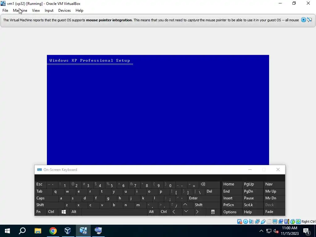The height and width of the screenshot is (237, 316).
Task: Click the keyboard capture green arrow icon
Action: 298,222
